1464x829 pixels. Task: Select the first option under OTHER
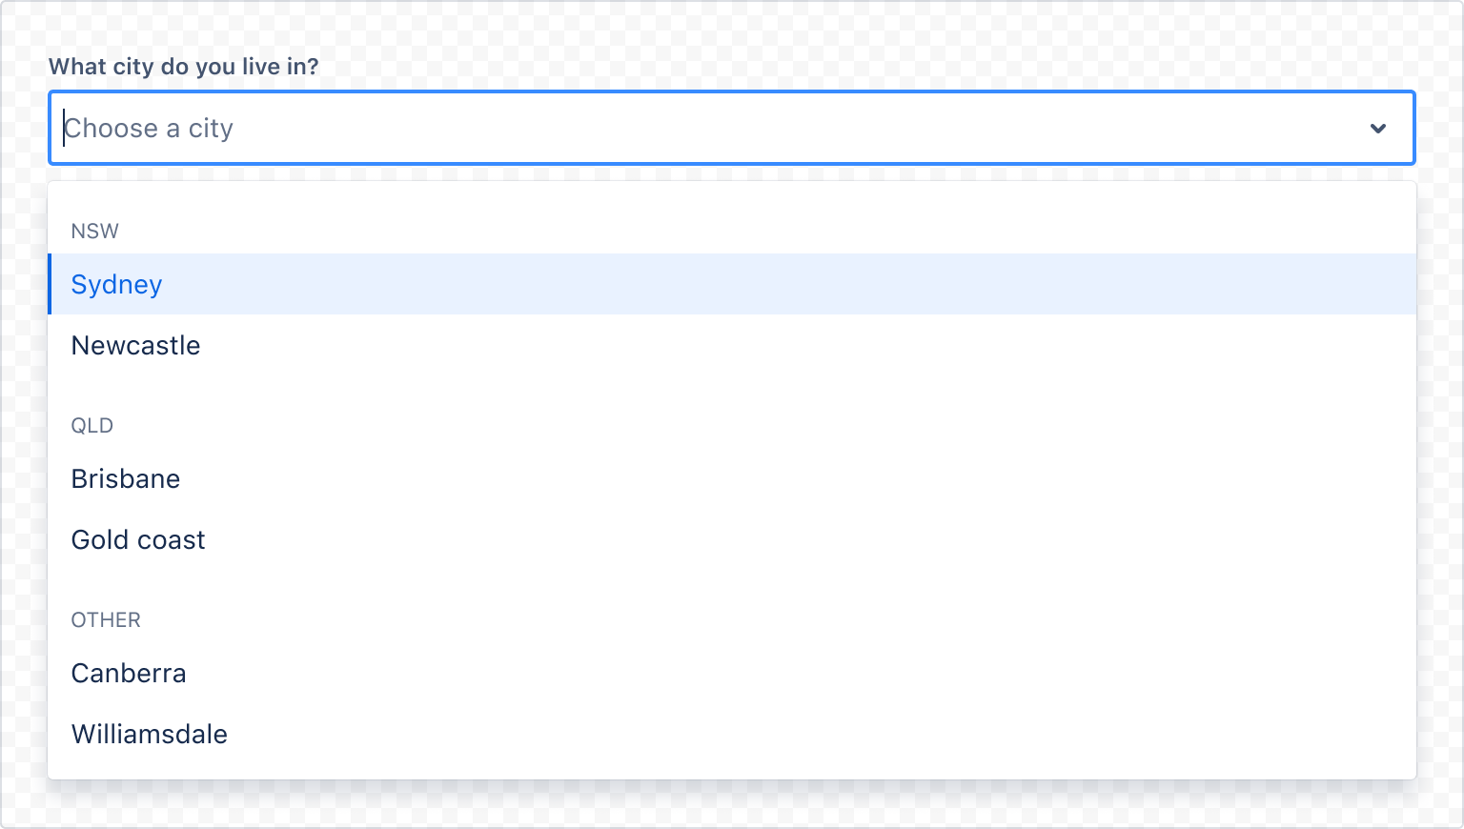tap(128, 673)
